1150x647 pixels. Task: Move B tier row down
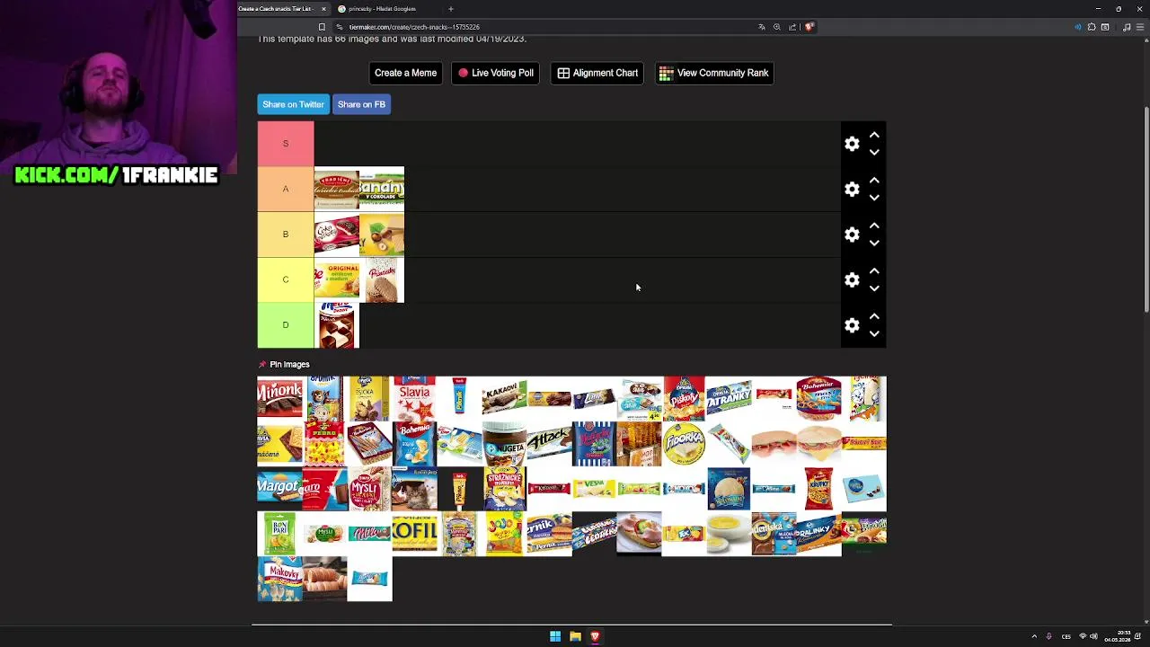pos(874,244)
